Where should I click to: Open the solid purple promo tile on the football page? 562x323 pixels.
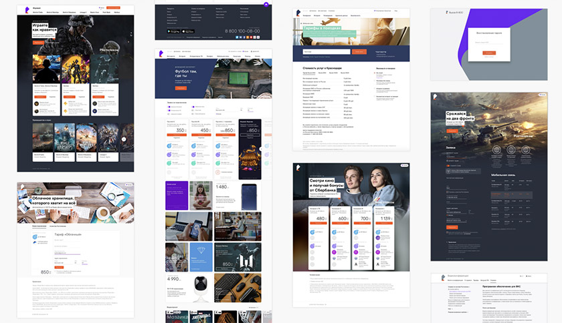[x=177, y=196]
